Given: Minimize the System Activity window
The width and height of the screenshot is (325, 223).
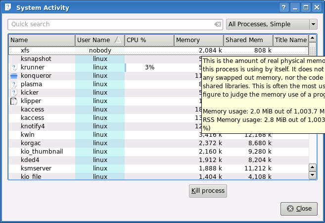Looking at the screenshot, I should pyautogui.click(x=295, y=8).
